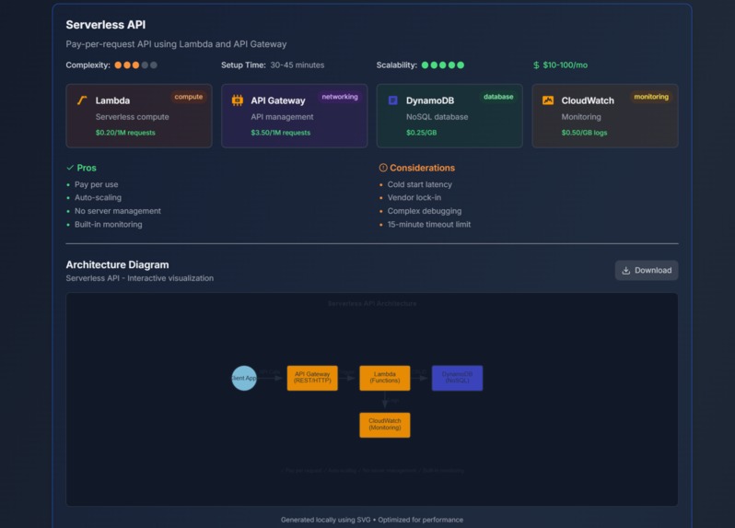Select the networking tag badge
Image resolution: width=735 pixels, height=528 pixels.
340,97
